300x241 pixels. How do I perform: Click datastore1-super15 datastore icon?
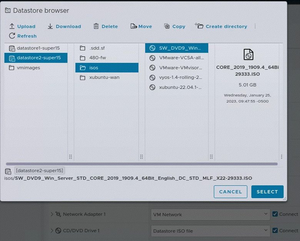(x=12, y=49)
